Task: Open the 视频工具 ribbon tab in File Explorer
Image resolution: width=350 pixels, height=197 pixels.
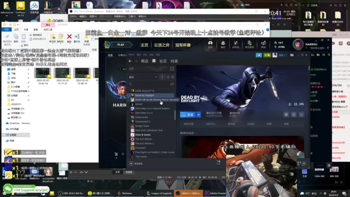Action: (48, 29)
